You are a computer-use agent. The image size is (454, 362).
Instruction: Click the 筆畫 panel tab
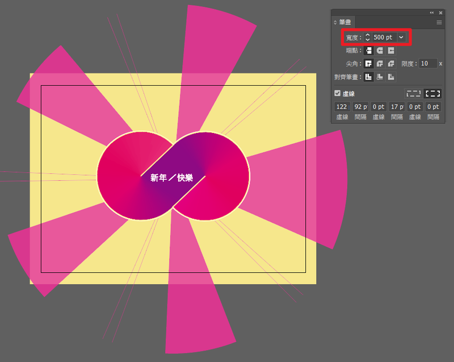click(x=344, y=22)
